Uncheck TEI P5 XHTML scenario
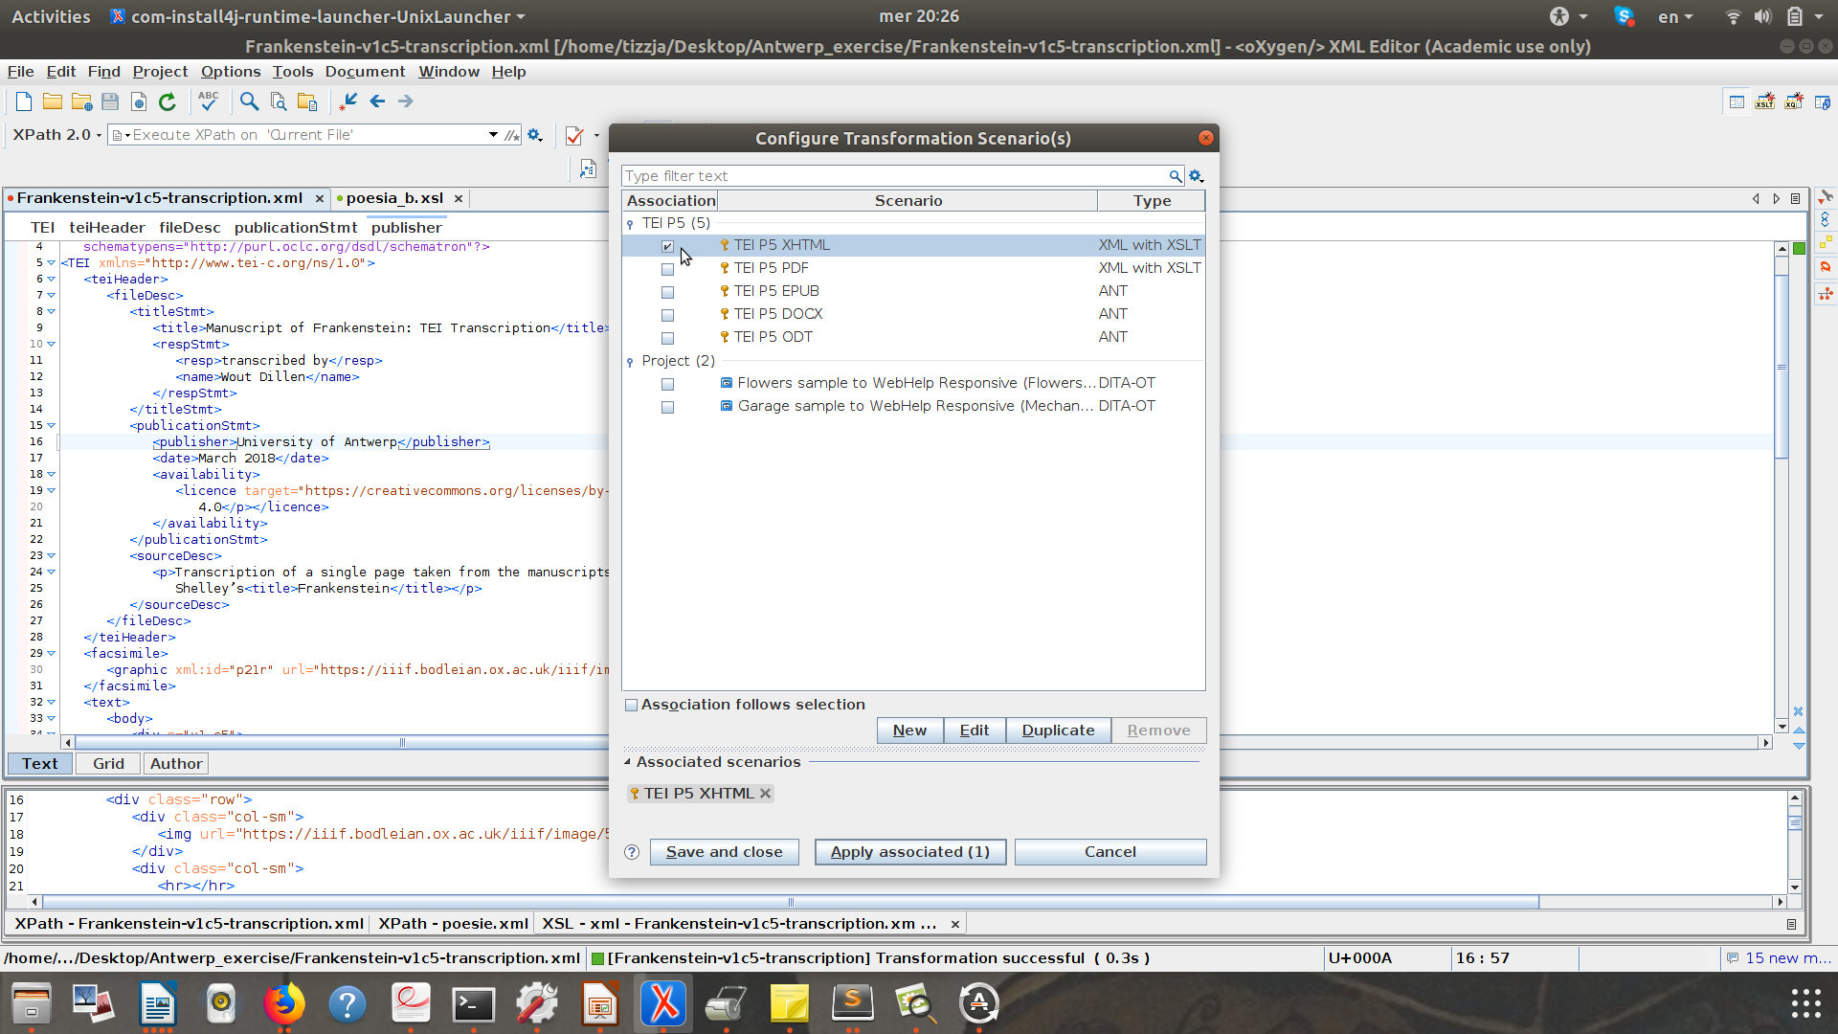The height and width of the screenshot is (1034, 1838). pyautogui.click(x=667, y=246)
